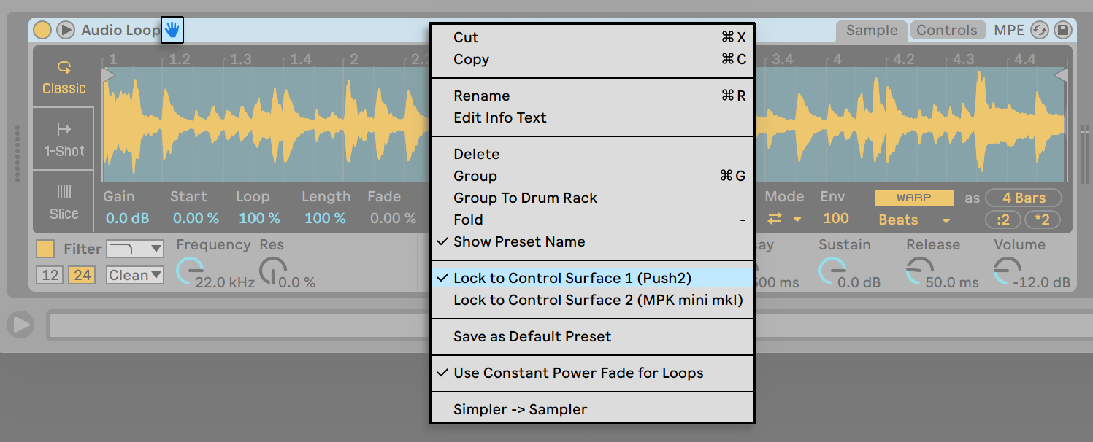The width and height of the screenshot is (1093, 442).
Task: Click the blue hand lock icon
Action: pyautogui.click(x=172, y=30)
